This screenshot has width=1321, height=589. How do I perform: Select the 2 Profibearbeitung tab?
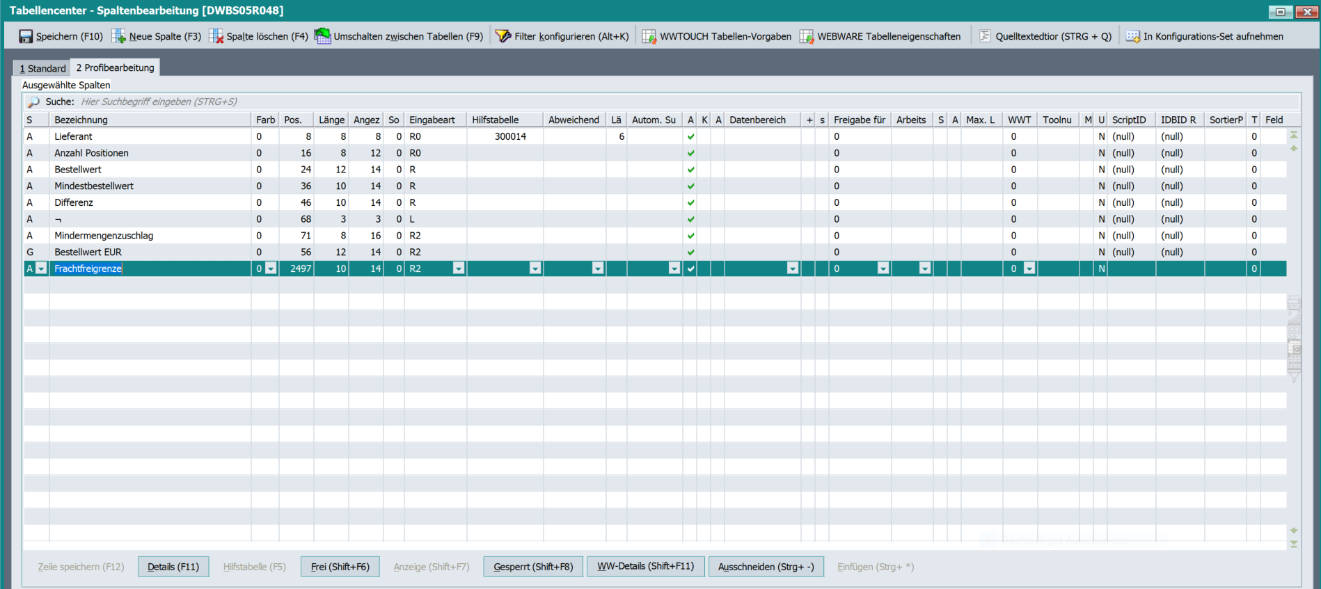point(116,67)
